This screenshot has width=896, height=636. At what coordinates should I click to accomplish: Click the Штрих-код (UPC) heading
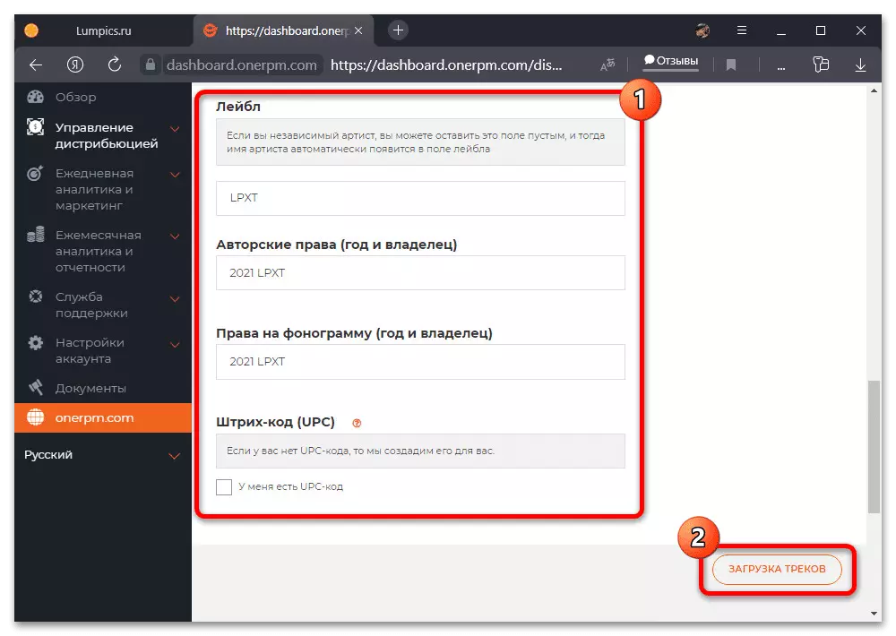(275, 422)
